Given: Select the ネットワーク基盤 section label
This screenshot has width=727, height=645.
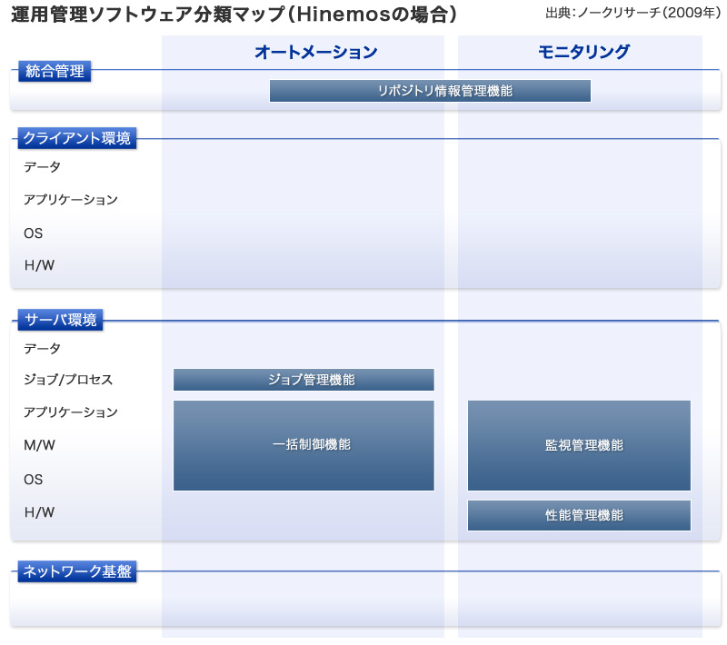Looking at the screenshot, I should coord(77,571).
